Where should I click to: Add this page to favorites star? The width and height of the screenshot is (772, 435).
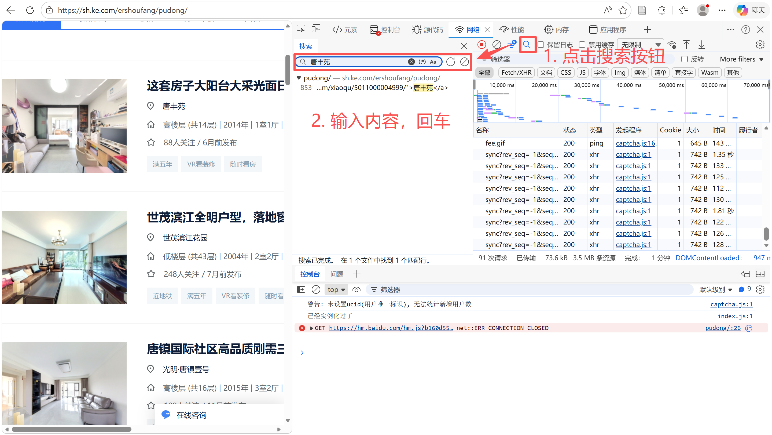[623, 10]
